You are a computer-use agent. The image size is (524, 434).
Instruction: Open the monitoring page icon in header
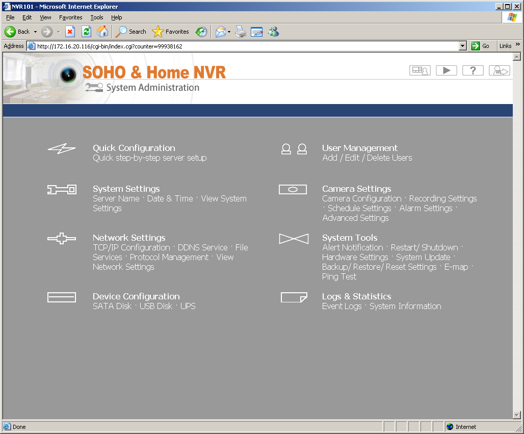[x=420, y=70]
